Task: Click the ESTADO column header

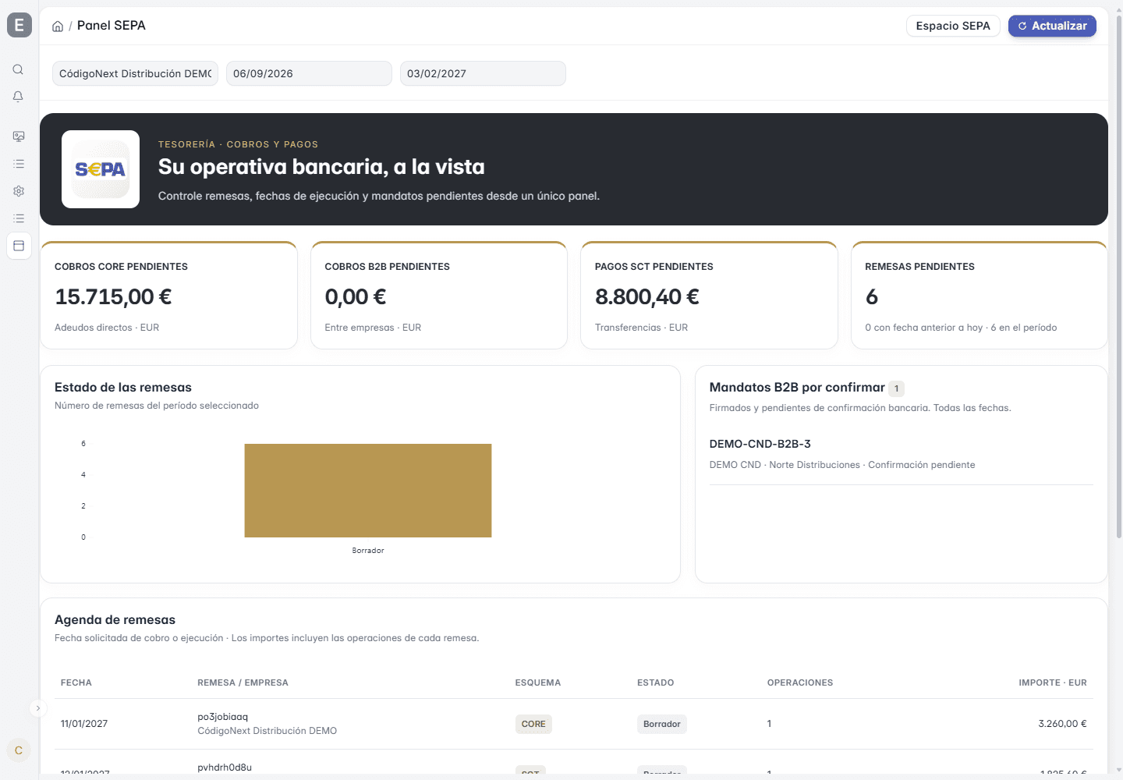Action: 656,682
